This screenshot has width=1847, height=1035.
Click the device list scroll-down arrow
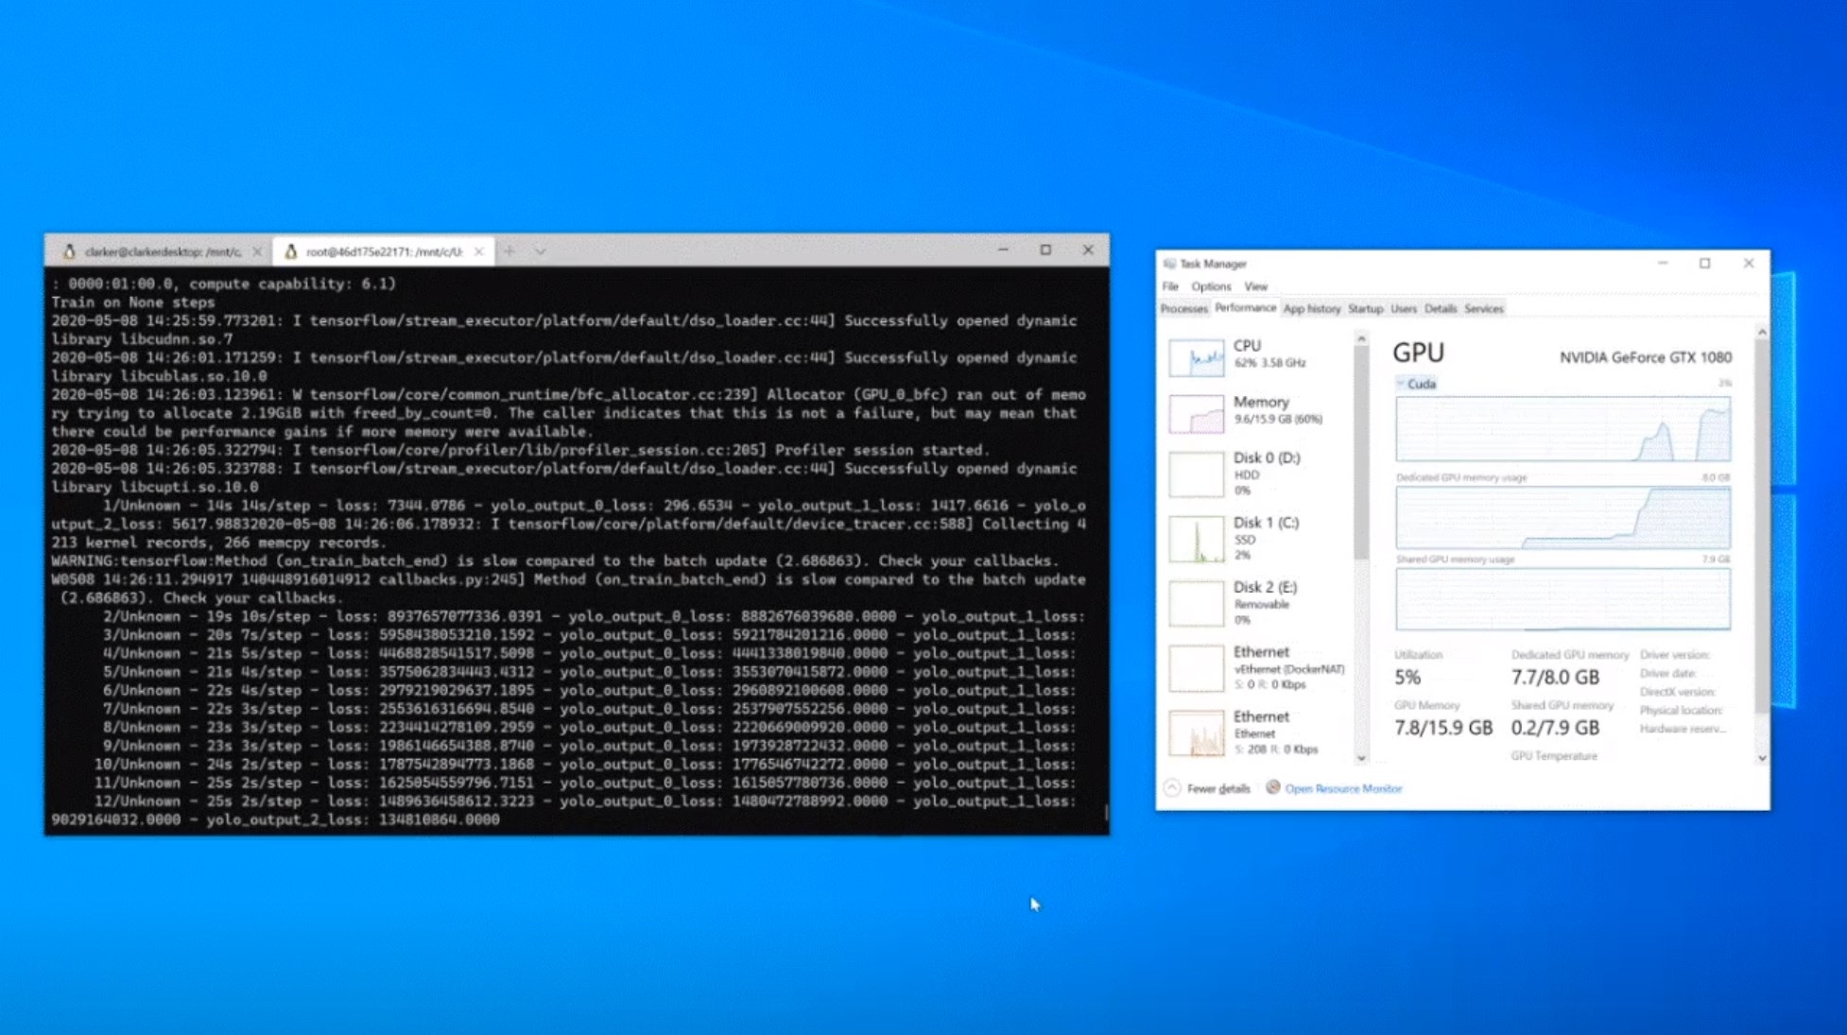1361,758
